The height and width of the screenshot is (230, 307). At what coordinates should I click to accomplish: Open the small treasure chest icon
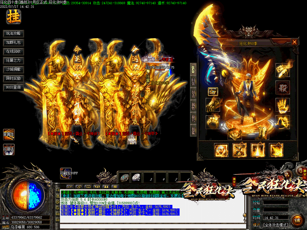coord(213,92)
